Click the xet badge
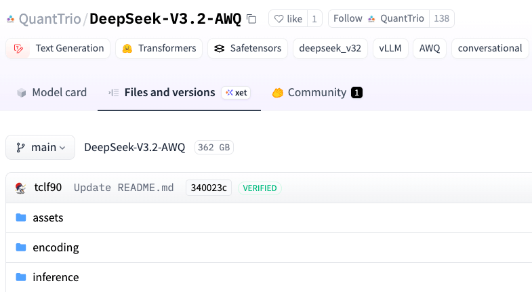 (236, 93)
